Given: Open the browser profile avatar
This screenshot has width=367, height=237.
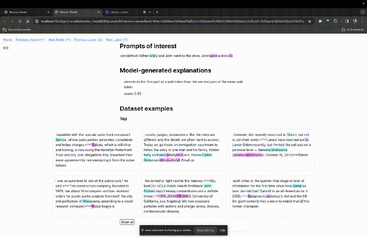Looking at the screenshot, I should pos(354,21).
